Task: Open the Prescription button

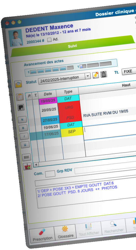Action: click(42, 235)
